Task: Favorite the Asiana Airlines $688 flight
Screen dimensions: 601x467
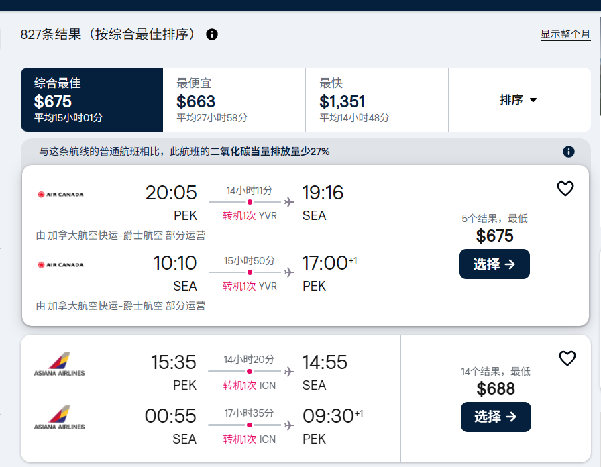Action: [567, 358]
